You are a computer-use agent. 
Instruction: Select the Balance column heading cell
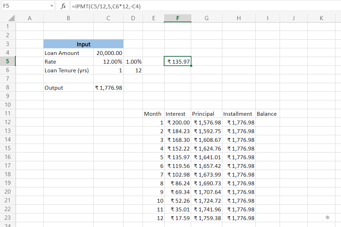coord(266,114)
